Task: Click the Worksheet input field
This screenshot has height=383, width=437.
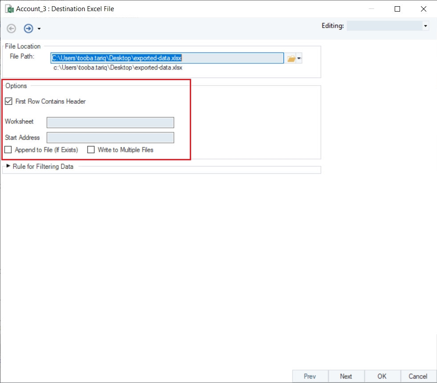Action: [x=110, y=122]
